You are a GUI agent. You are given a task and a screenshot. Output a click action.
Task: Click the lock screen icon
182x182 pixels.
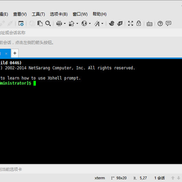pos(139,23)
